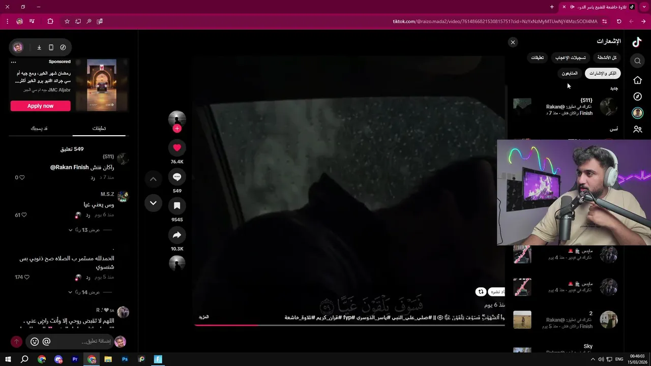
Task: Select the 'كل الأنشطة' notifications filter
Action: (607, 58)
